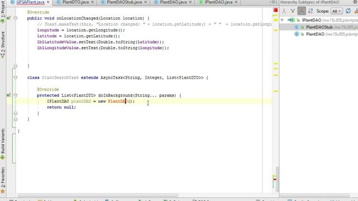
Task: Click override gutter icon beside doInBackground
Action: [x=8, y=95]
